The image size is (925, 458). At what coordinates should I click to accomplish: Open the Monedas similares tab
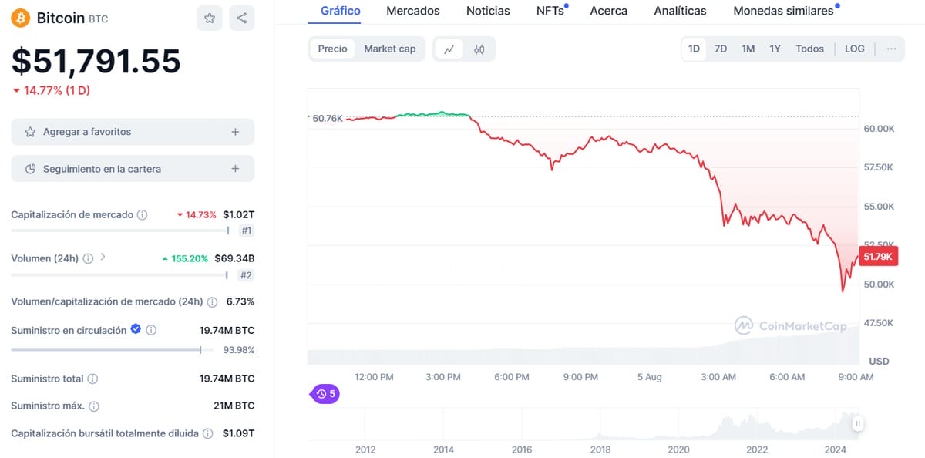pos(783,11)
